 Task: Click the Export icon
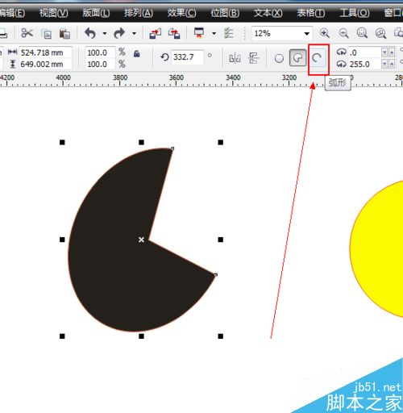click(x=174, y=34)
